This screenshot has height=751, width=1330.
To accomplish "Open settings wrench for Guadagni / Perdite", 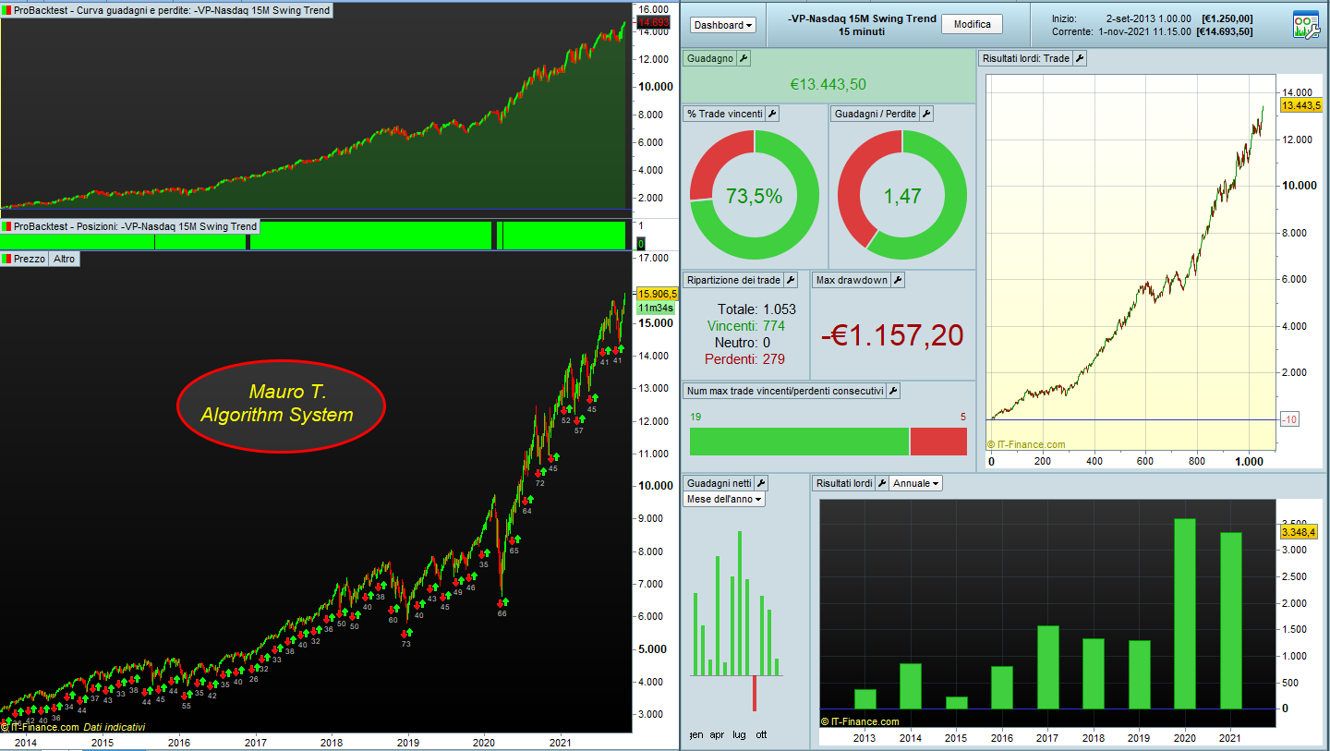I will [x=926, y=114].
